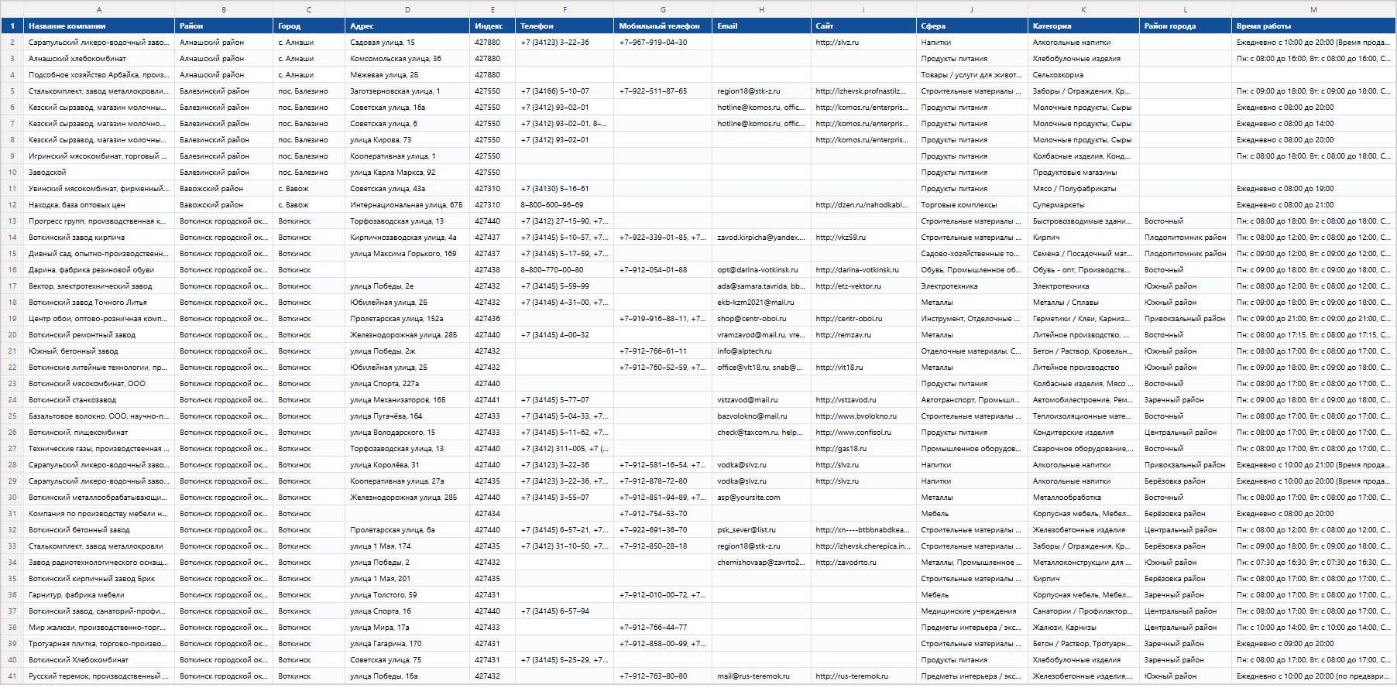This screenshot has height=698, width=1397.
Task: Select the "Заводской" company cell
Action: [x=99, y=173]
